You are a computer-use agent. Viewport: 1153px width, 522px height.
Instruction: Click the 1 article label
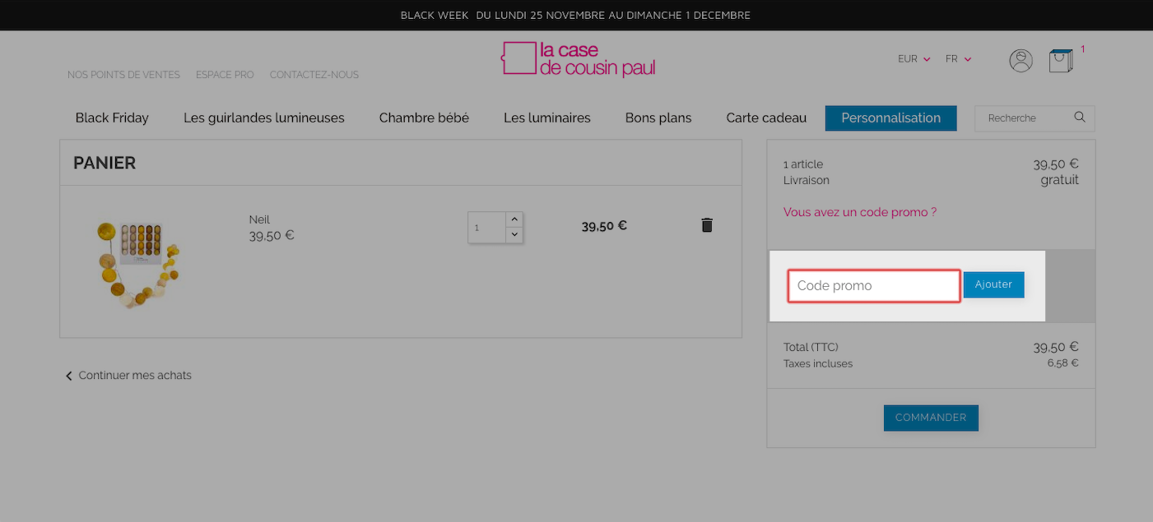point(803,164)
